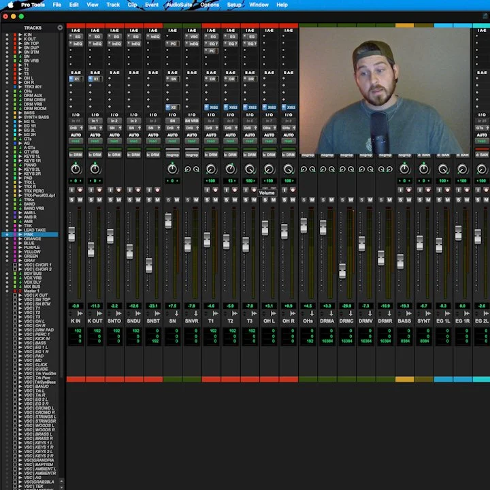Open automation mode selector 'read' on T3
The height and width of the screenshot is (490, 490).
[x=250, y=142]
